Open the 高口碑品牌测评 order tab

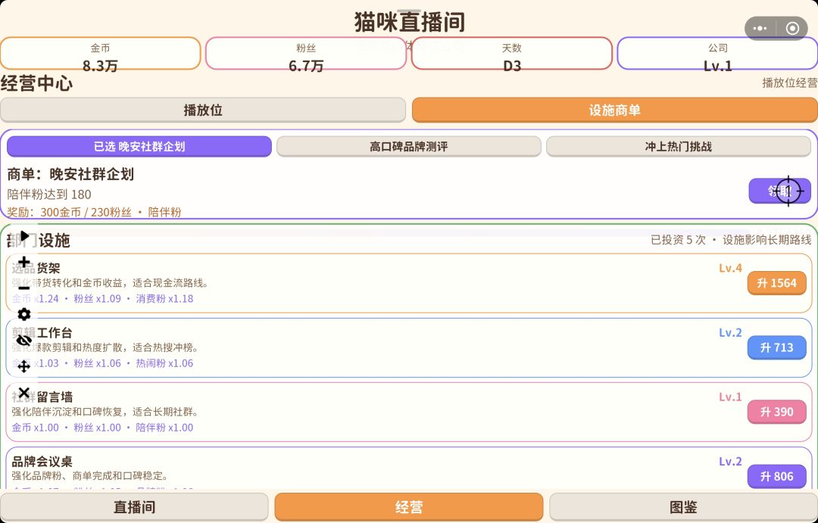tap(408, 147)
